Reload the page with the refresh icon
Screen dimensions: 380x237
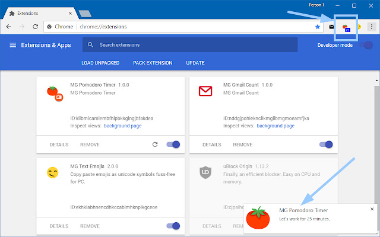pyautogui.click(x=36, y=27)
